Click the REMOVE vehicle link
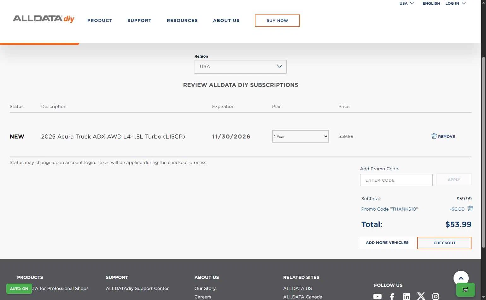The width and height of the screenshot is (486, 300). coord(446,136)
